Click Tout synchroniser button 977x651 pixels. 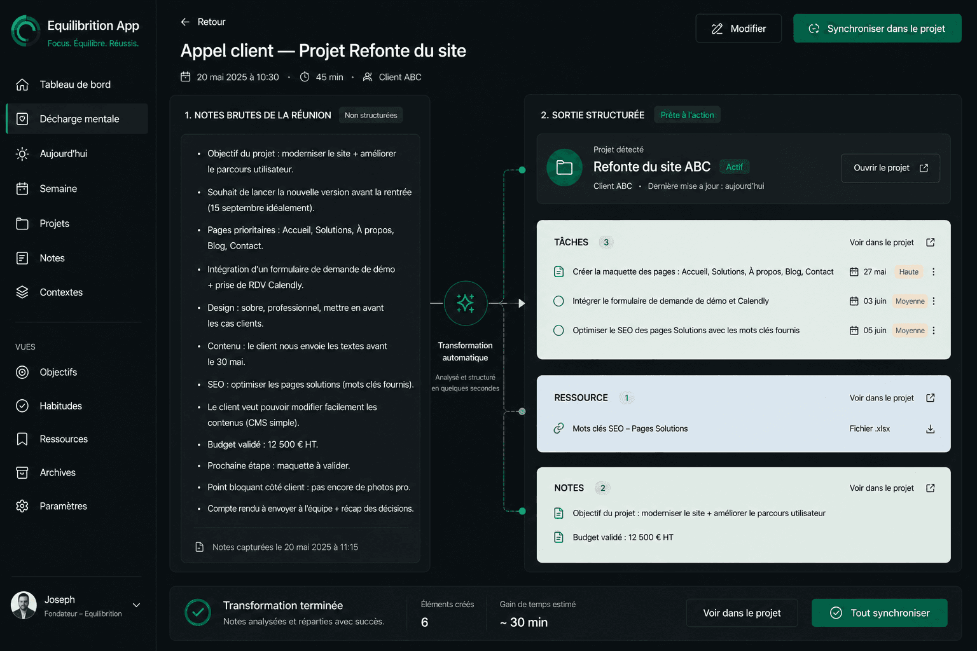tap(880, 613)
